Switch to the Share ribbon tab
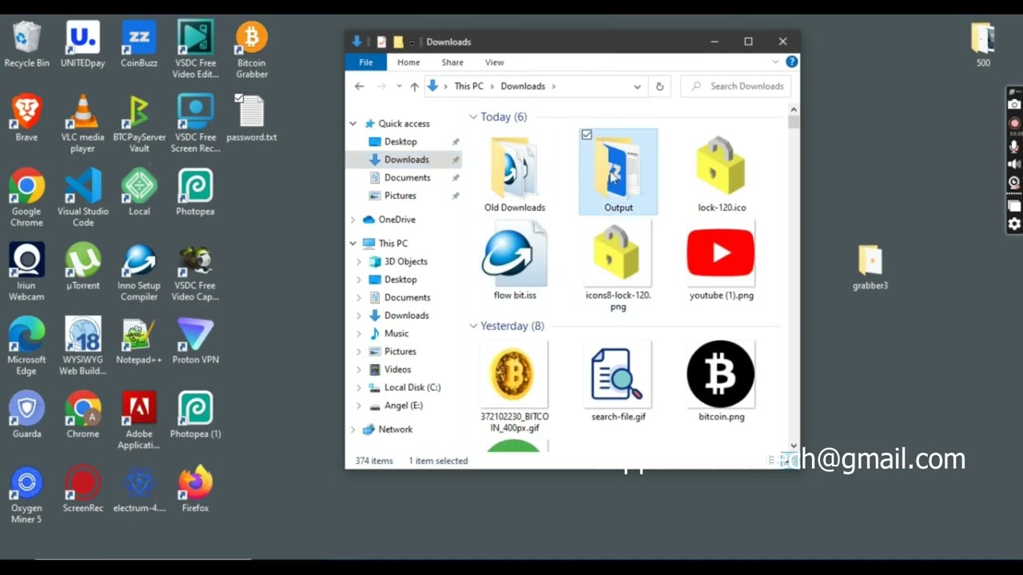This screenshot has width=1023, height=575. tap(452, 62)
